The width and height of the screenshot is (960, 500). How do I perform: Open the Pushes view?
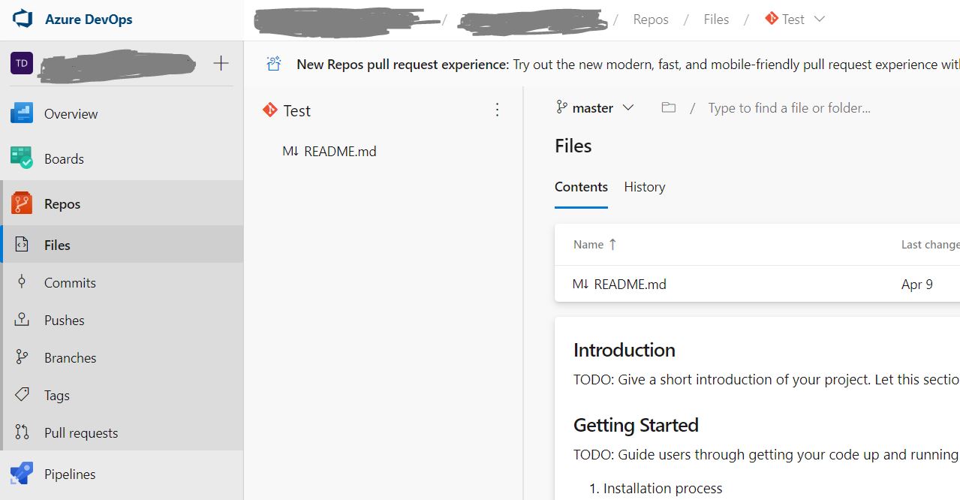pyautogui.click(x=23, y=320)
